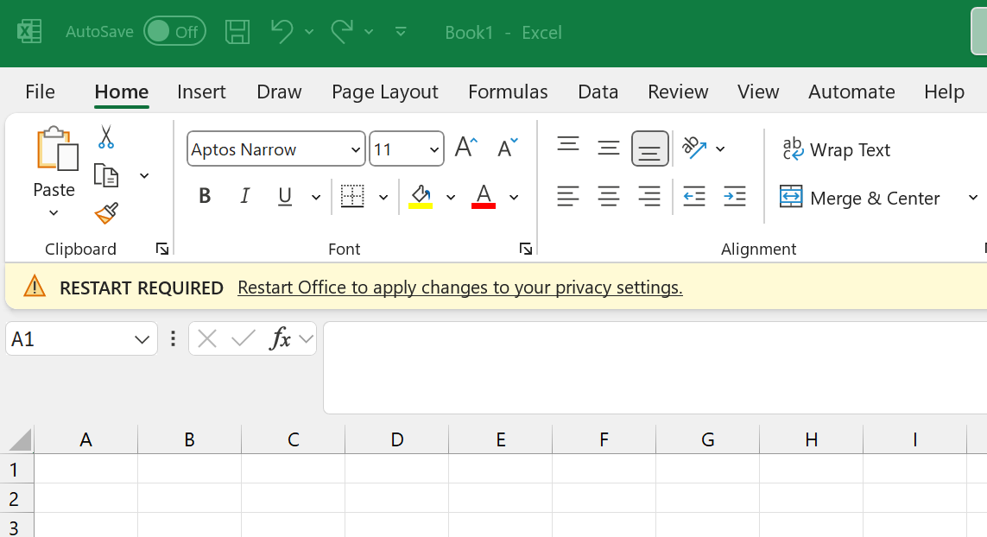Open the redo history dropdown arrow
The height and width of the screenshot is (537, 987).
369,31
